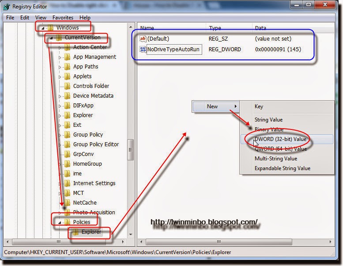Click the DWORD icon beside NoDriveTypeAutoRun
This screenshot has width=343, height=266.
point(143,49)
